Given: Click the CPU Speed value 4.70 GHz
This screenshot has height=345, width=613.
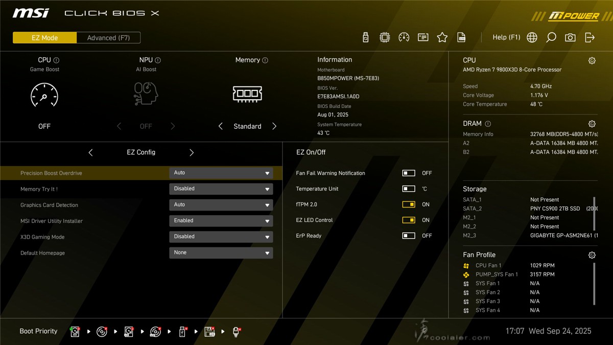Looking at the screenshot, I should click(x=541, y=86).
